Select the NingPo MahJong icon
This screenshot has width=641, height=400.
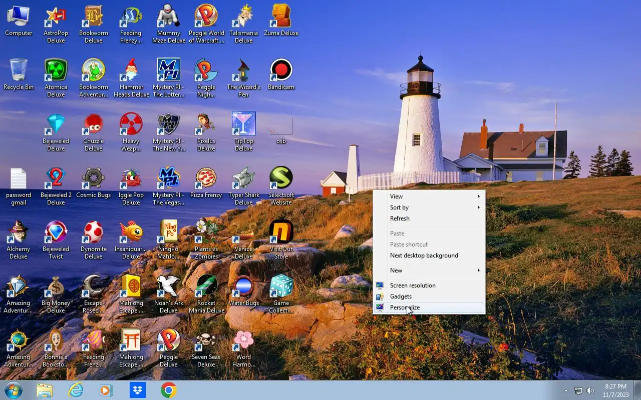coord(169,240)
